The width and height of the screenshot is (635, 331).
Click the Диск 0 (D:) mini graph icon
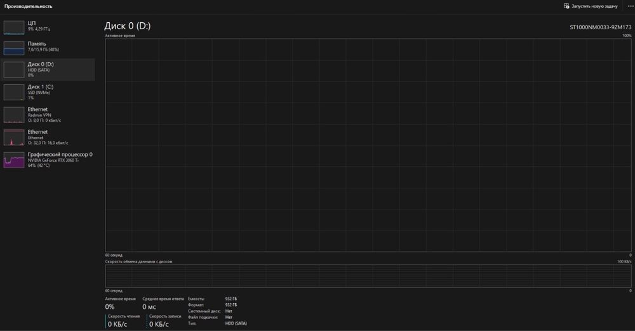tap(14, 70)
